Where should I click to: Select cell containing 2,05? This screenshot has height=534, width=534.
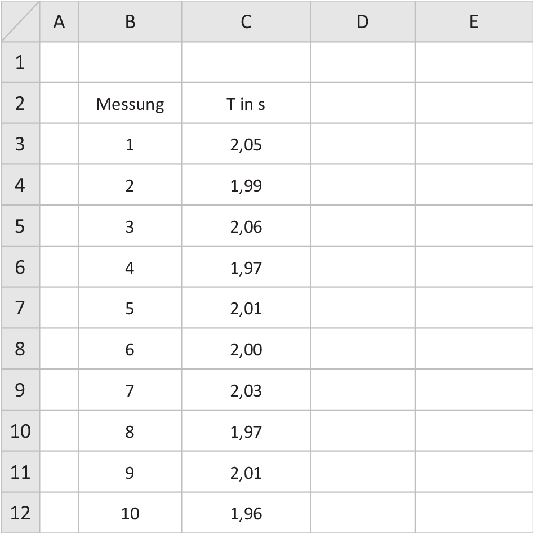246,144
